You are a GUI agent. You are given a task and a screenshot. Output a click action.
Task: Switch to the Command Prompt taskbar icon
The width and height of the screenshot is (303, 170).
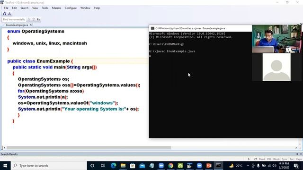click(x=218, y=166)
